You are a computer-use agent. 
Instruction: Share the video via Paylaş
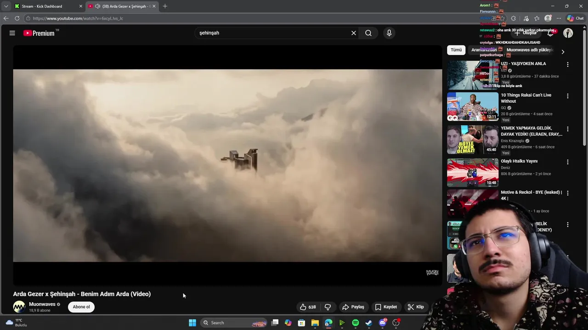coord(353,307)
